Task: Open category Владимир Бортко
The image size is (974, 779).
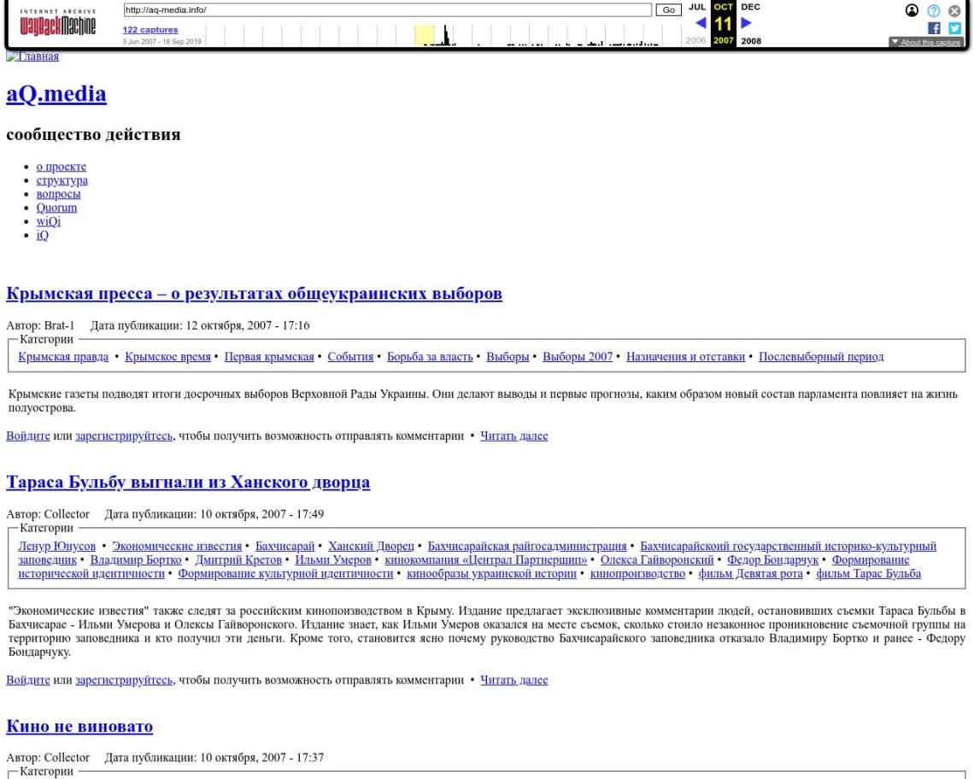Action: tap(136, 559)
